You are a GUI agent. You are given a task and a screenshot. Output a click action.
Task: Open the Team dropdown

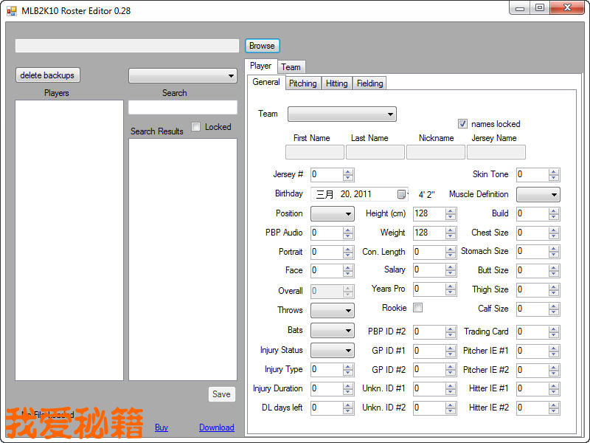341,114
